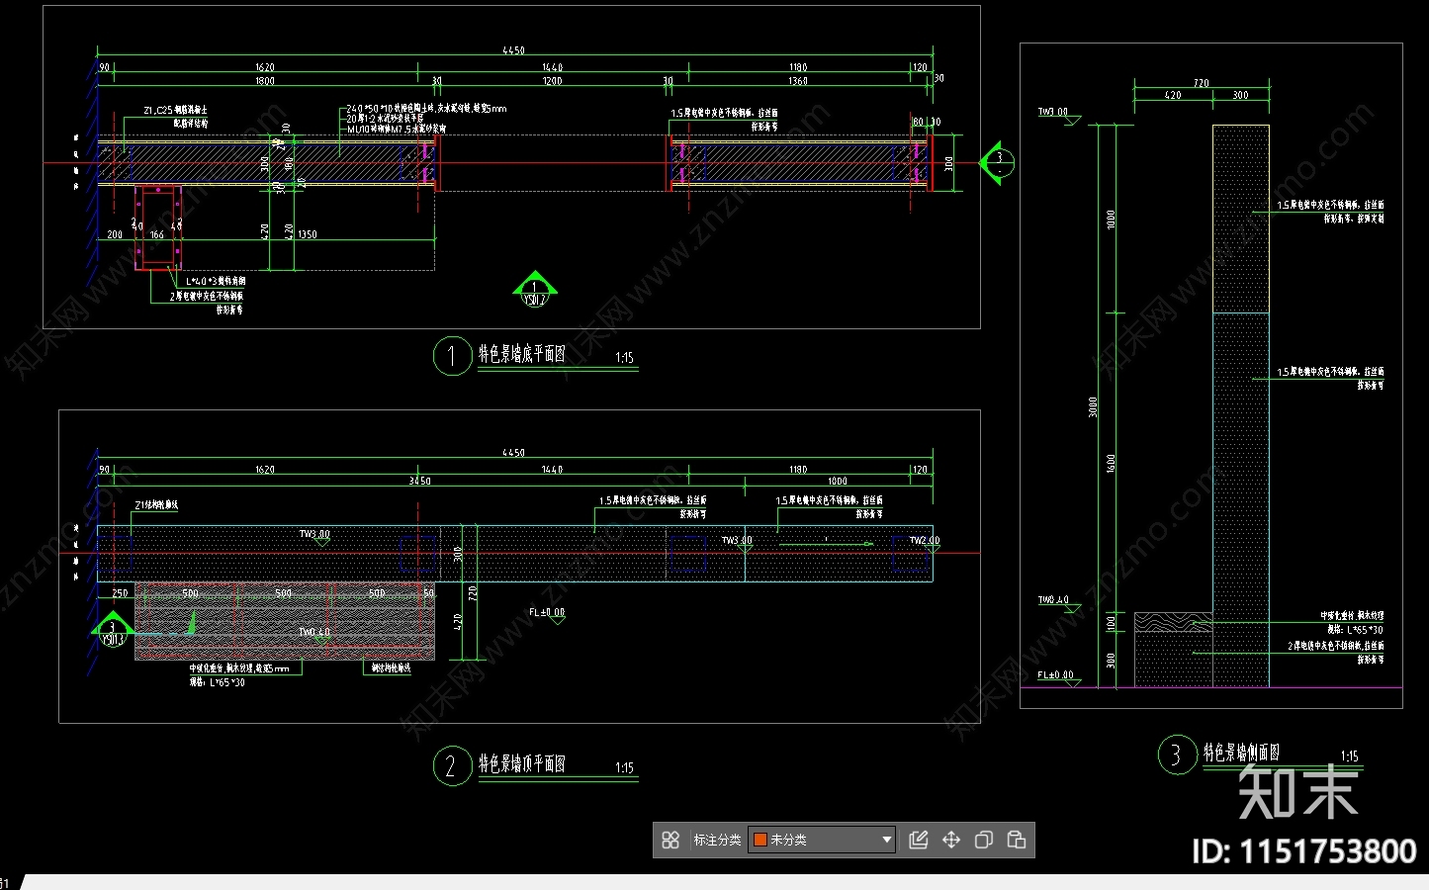The width and height of the screenshot is (1429, 890).
Task: Click the 标注分类 label in the toolbar
Action: (x=717, y=840)
